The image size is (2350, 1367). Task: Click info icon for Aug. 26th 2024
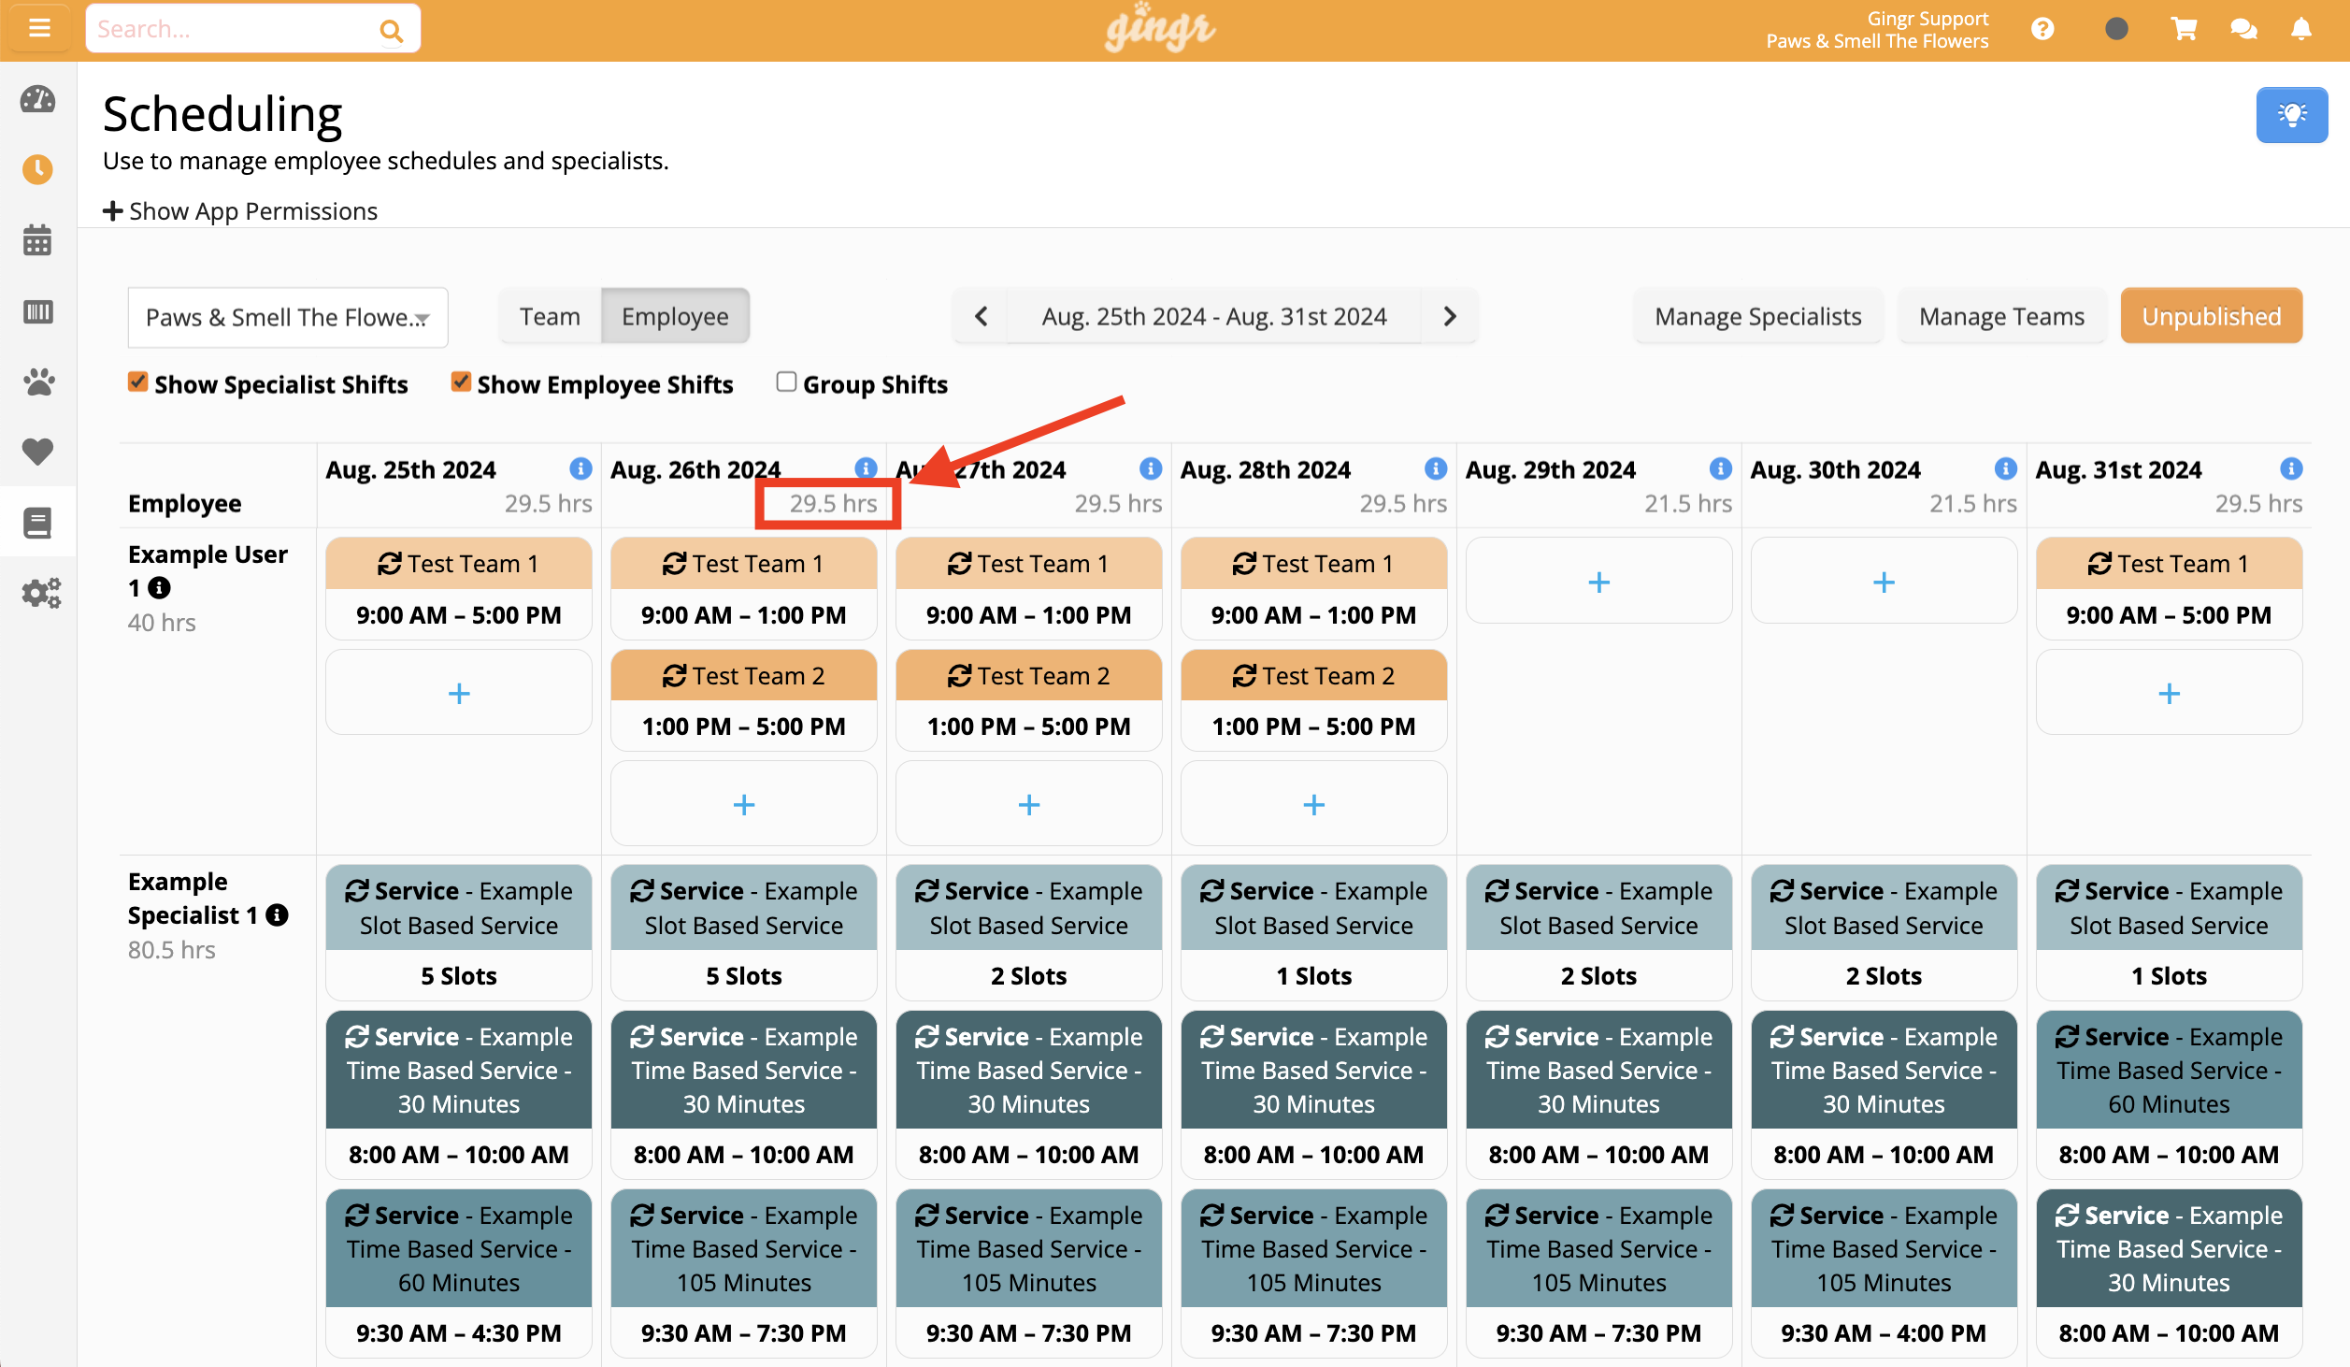tap(866, 468)
